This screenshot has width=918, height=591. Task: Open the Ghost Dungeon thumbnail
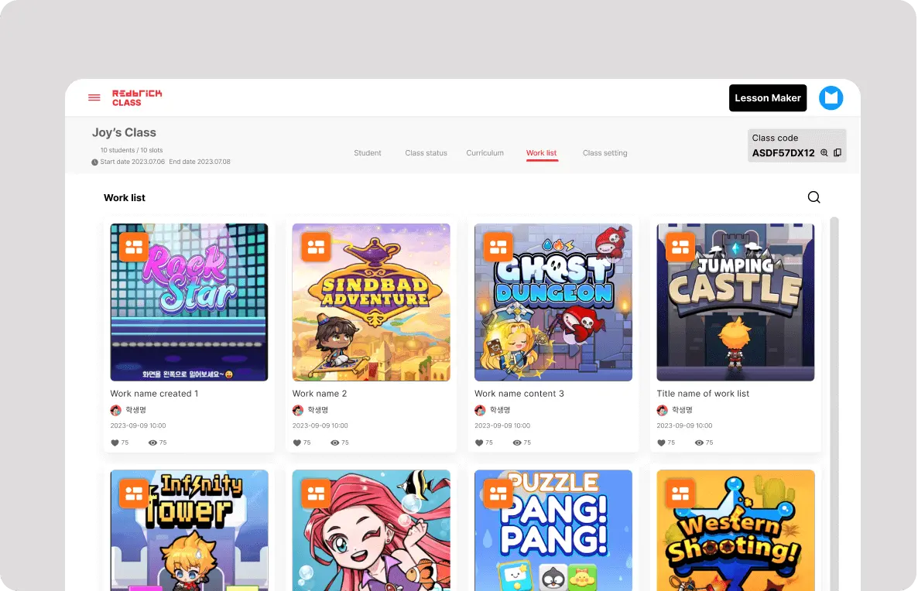(x=553, y=302)
